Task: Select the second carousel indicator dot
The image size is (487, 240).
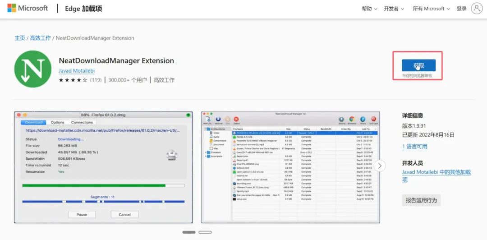Action: tap(205, 232)
